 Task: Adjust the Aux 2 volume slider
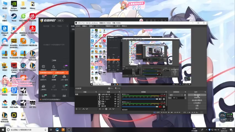click(x=140, y=107)
